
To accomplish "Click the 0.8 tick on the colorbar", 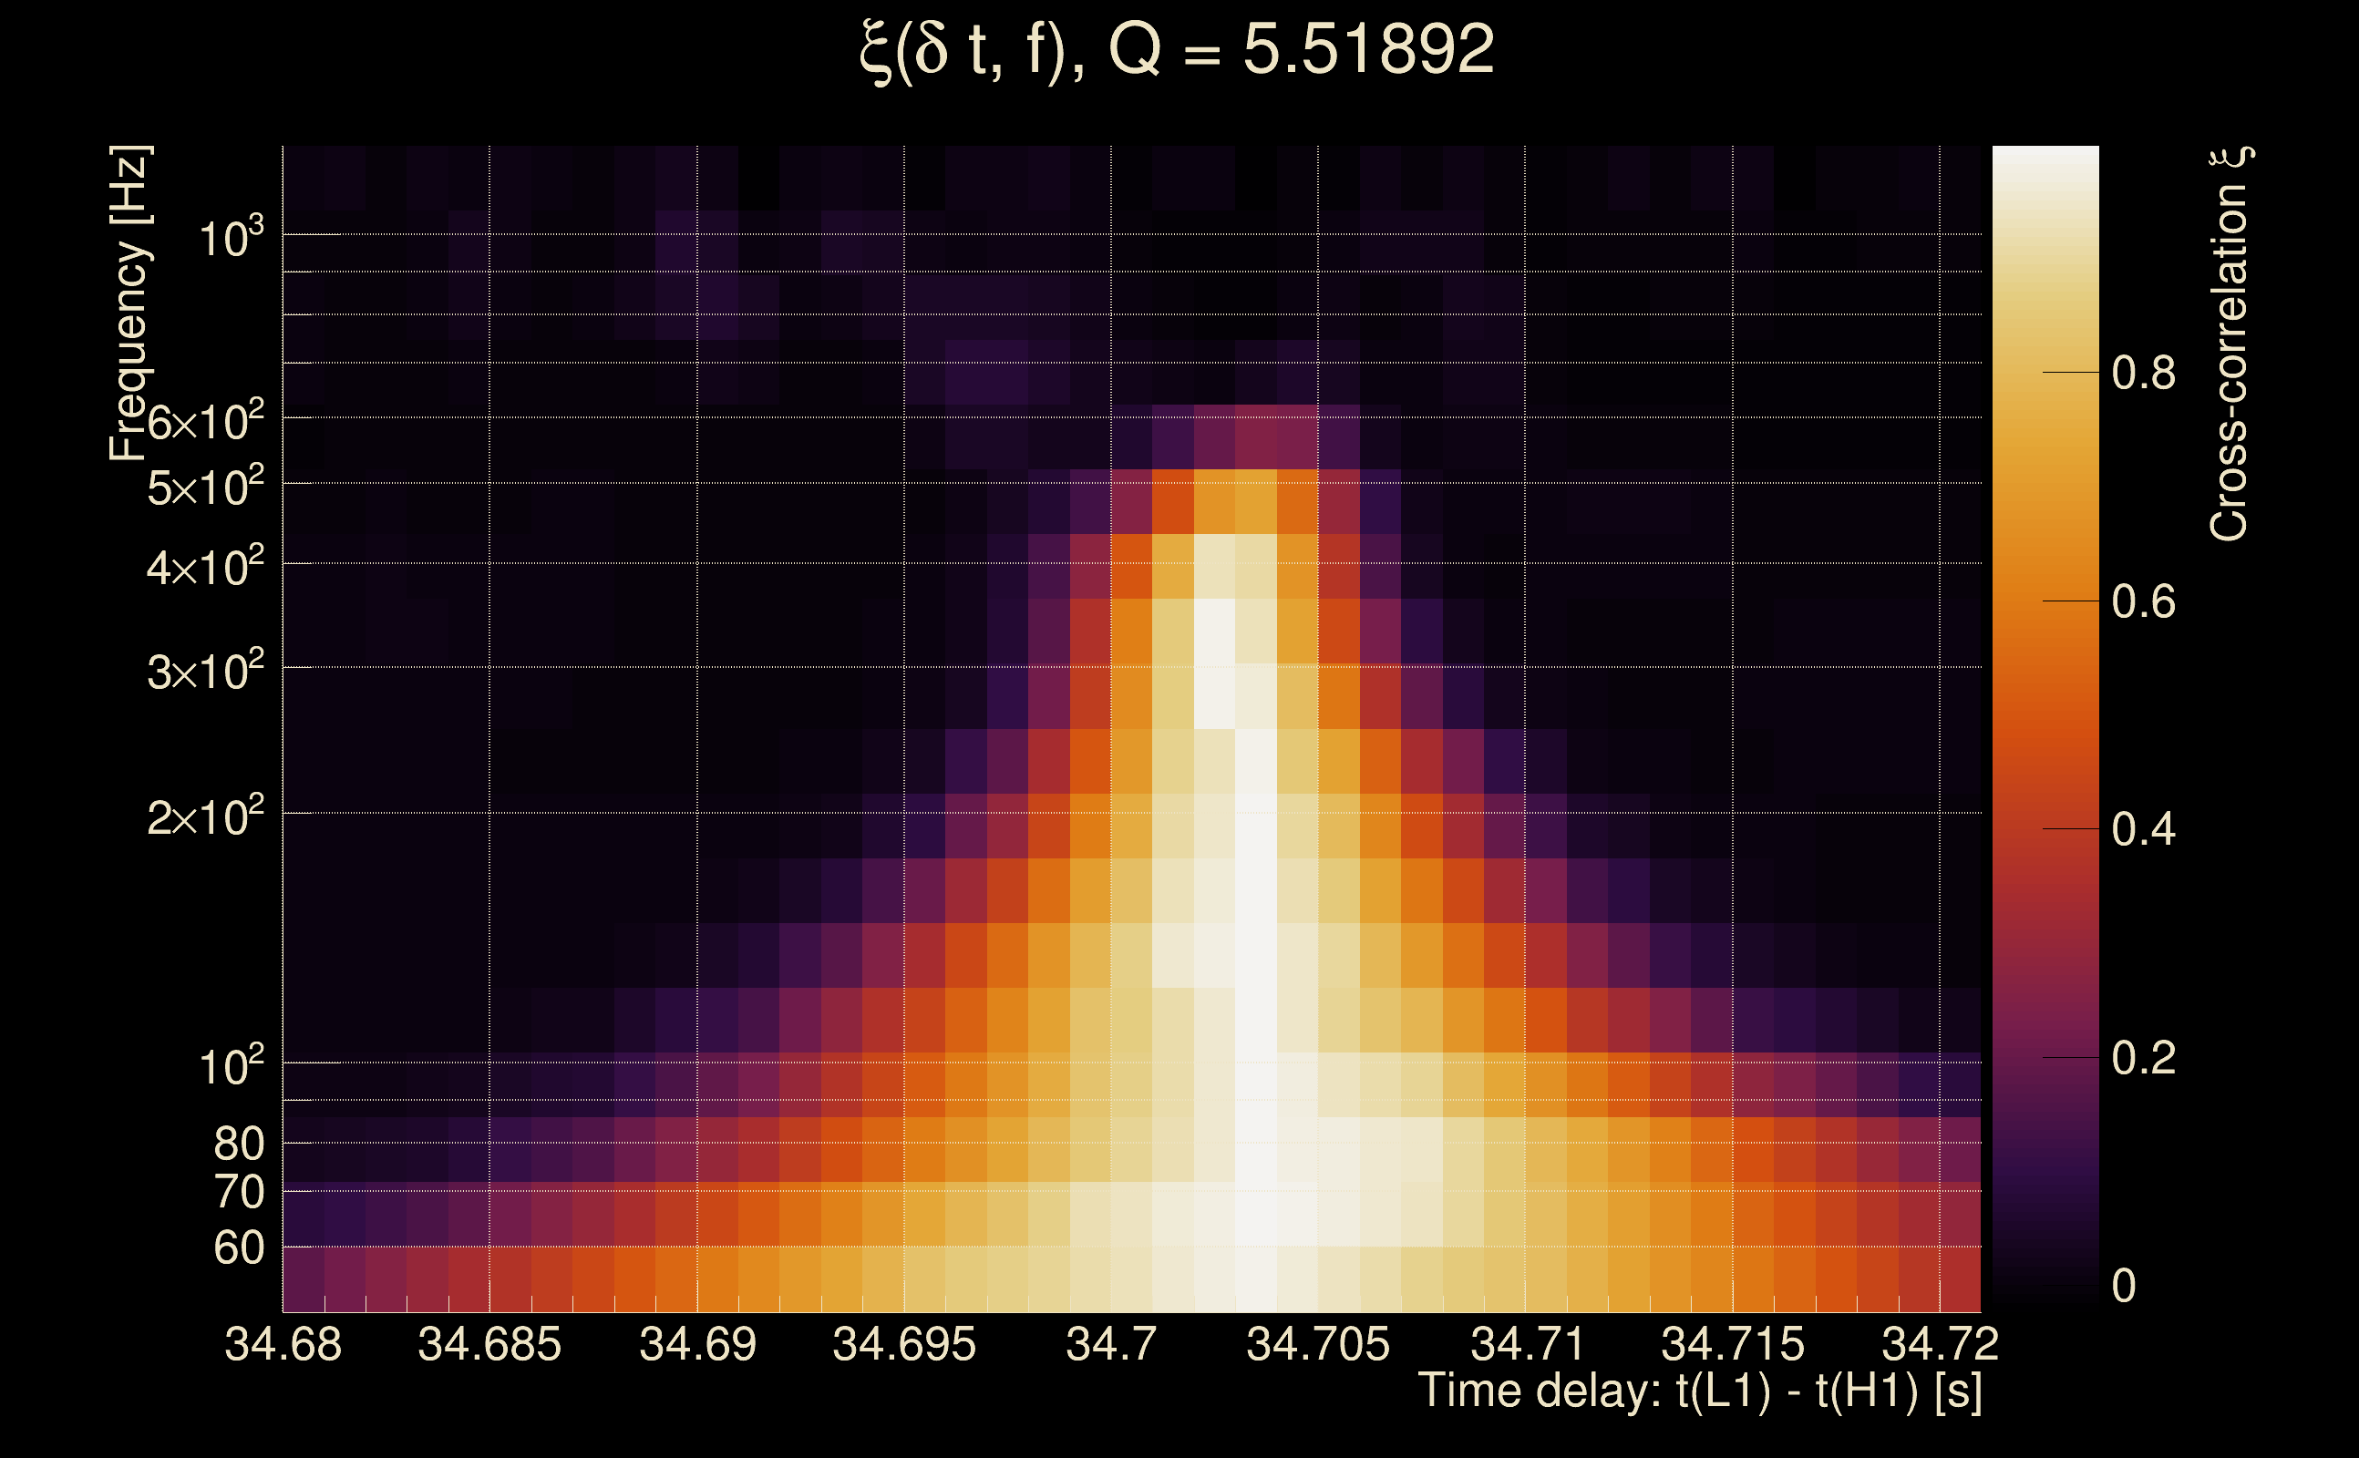I will point(2143,372).
